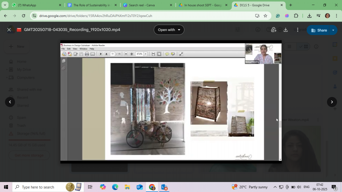The width and height of the screenshot is (342, 192).
Task: Bookmark this page with the star
Action: (266, 16)
